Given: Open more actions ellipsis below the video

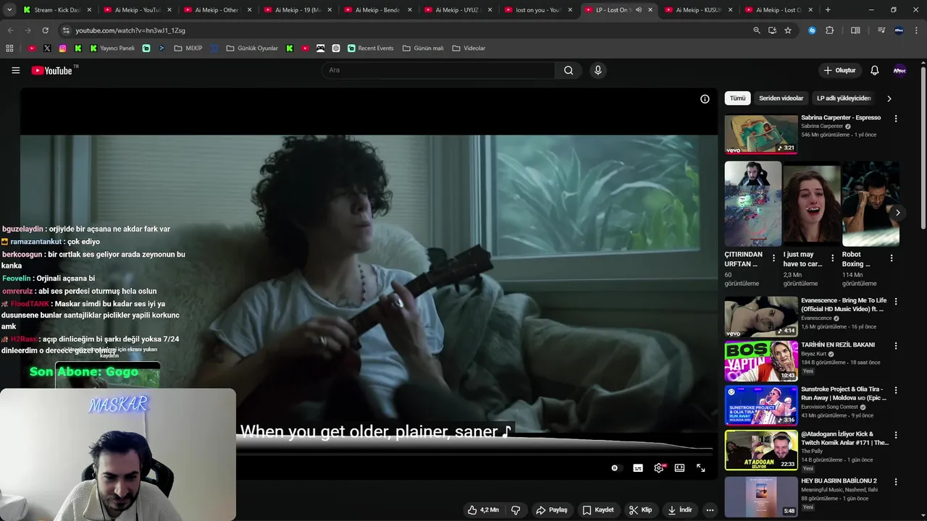Looking at the screenshot, I should click(x=710, y=510).
